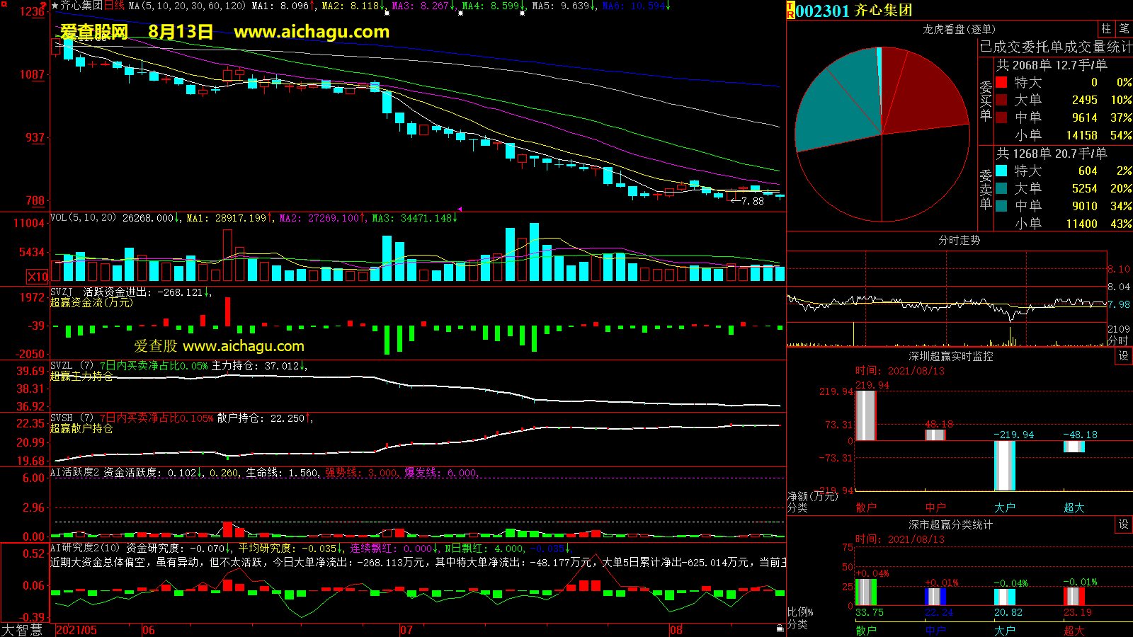
Task: Click the 笔 per-trade view button
Action: [x=1124, y=29]
